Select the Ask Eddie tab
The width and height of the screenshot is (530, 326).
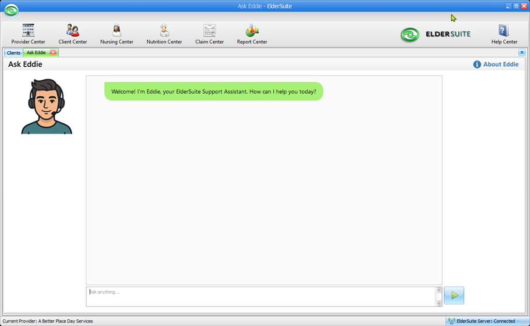click(x=36, y=52)
